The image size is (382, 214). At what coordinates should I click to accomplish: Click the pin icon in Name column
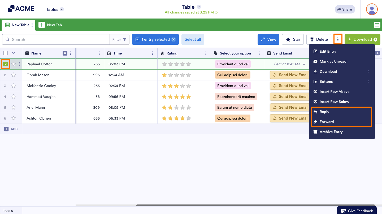65,53
